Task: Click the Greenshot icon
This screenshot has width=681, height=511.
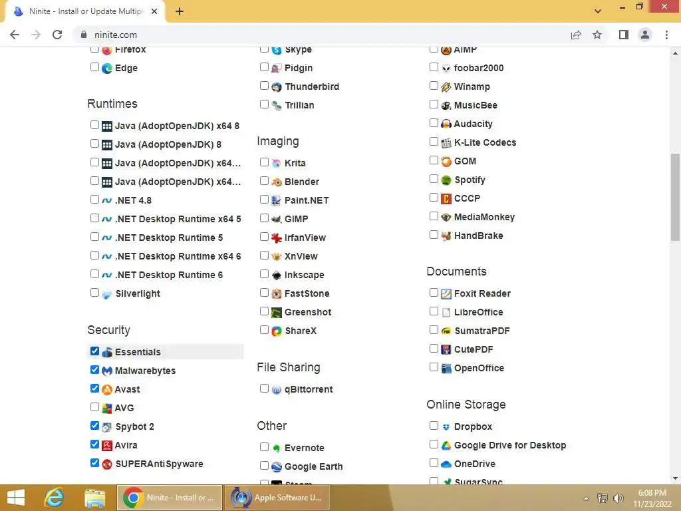Action: 277,313
